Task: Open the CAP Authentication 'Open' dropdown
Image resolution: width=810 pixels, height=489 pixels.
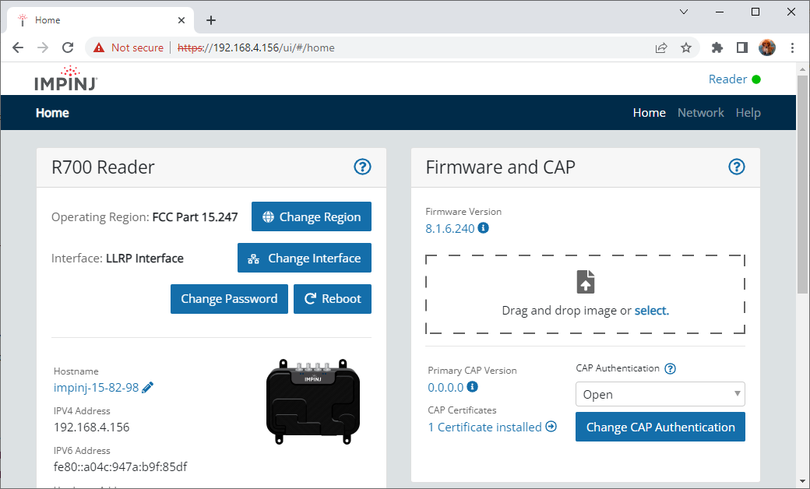Action: 660,394
